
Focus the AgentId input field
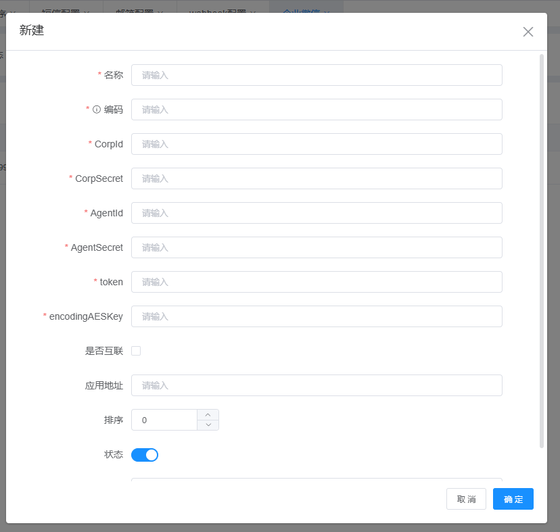317,213
